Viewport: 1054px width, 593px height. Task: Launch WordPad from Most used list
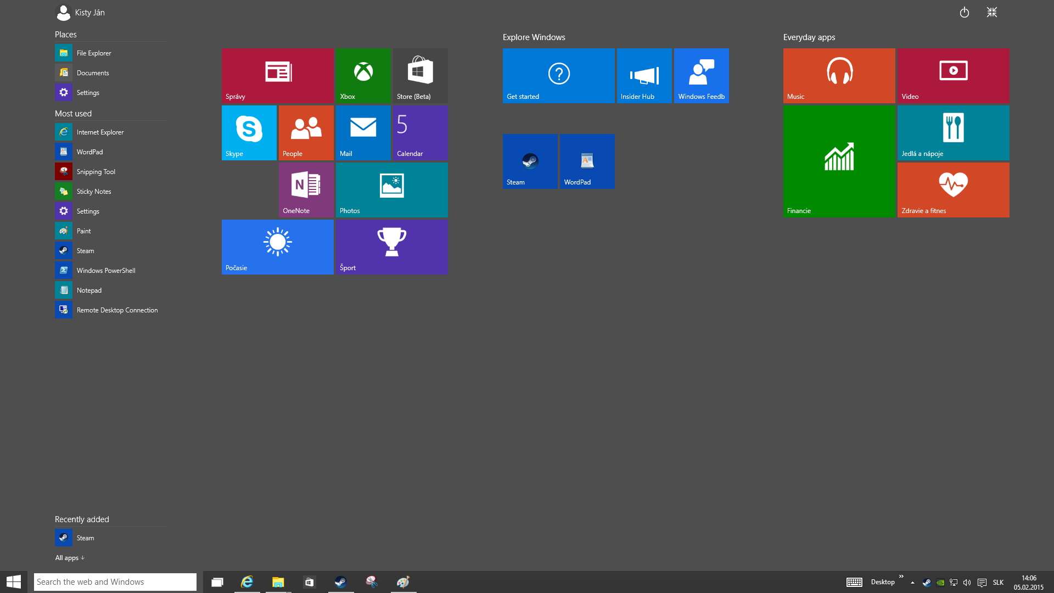point(110,152)
